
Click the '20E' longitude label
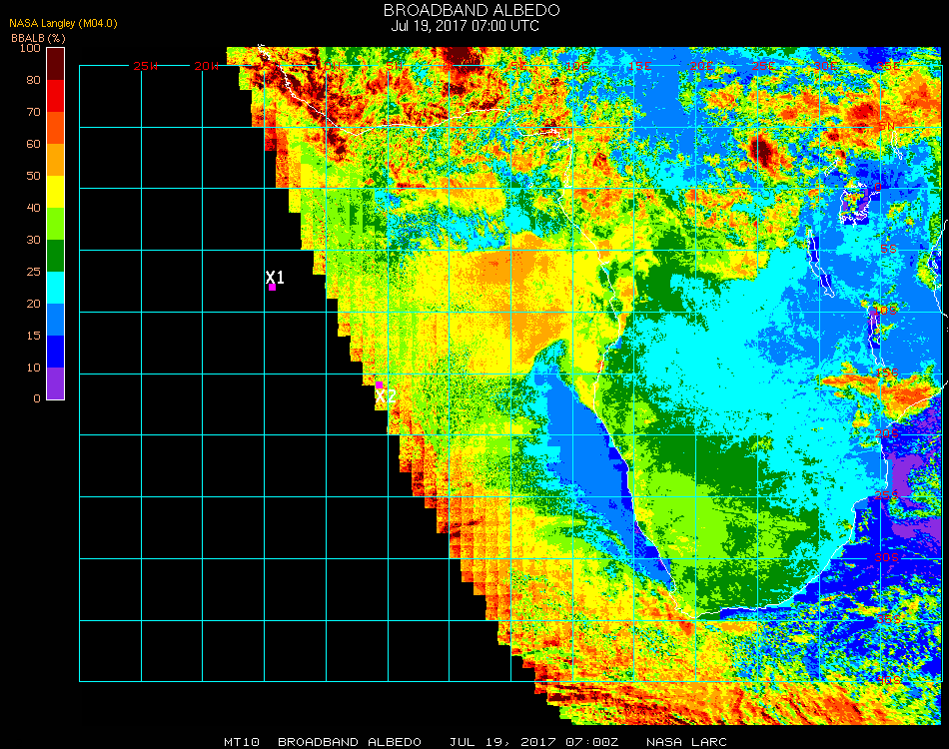pyautogui.click(x=701, y=66)
